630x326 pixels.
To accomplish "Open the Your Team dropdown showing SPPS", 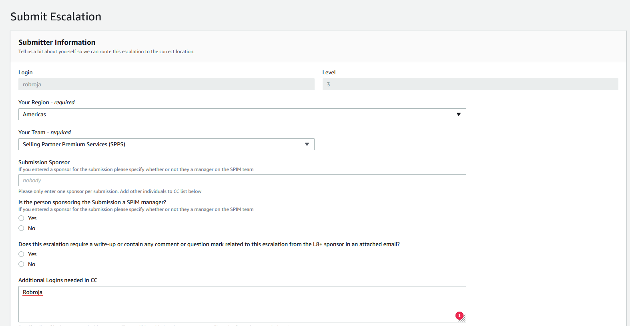I will pyautogui.click(x=166, y=144).
